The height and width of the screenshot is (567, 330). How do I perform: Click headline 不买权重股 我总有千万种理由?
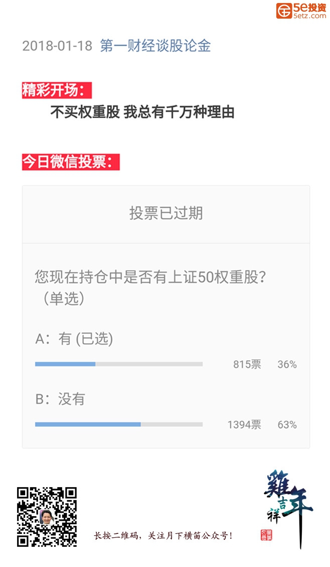tap(142, 112)
